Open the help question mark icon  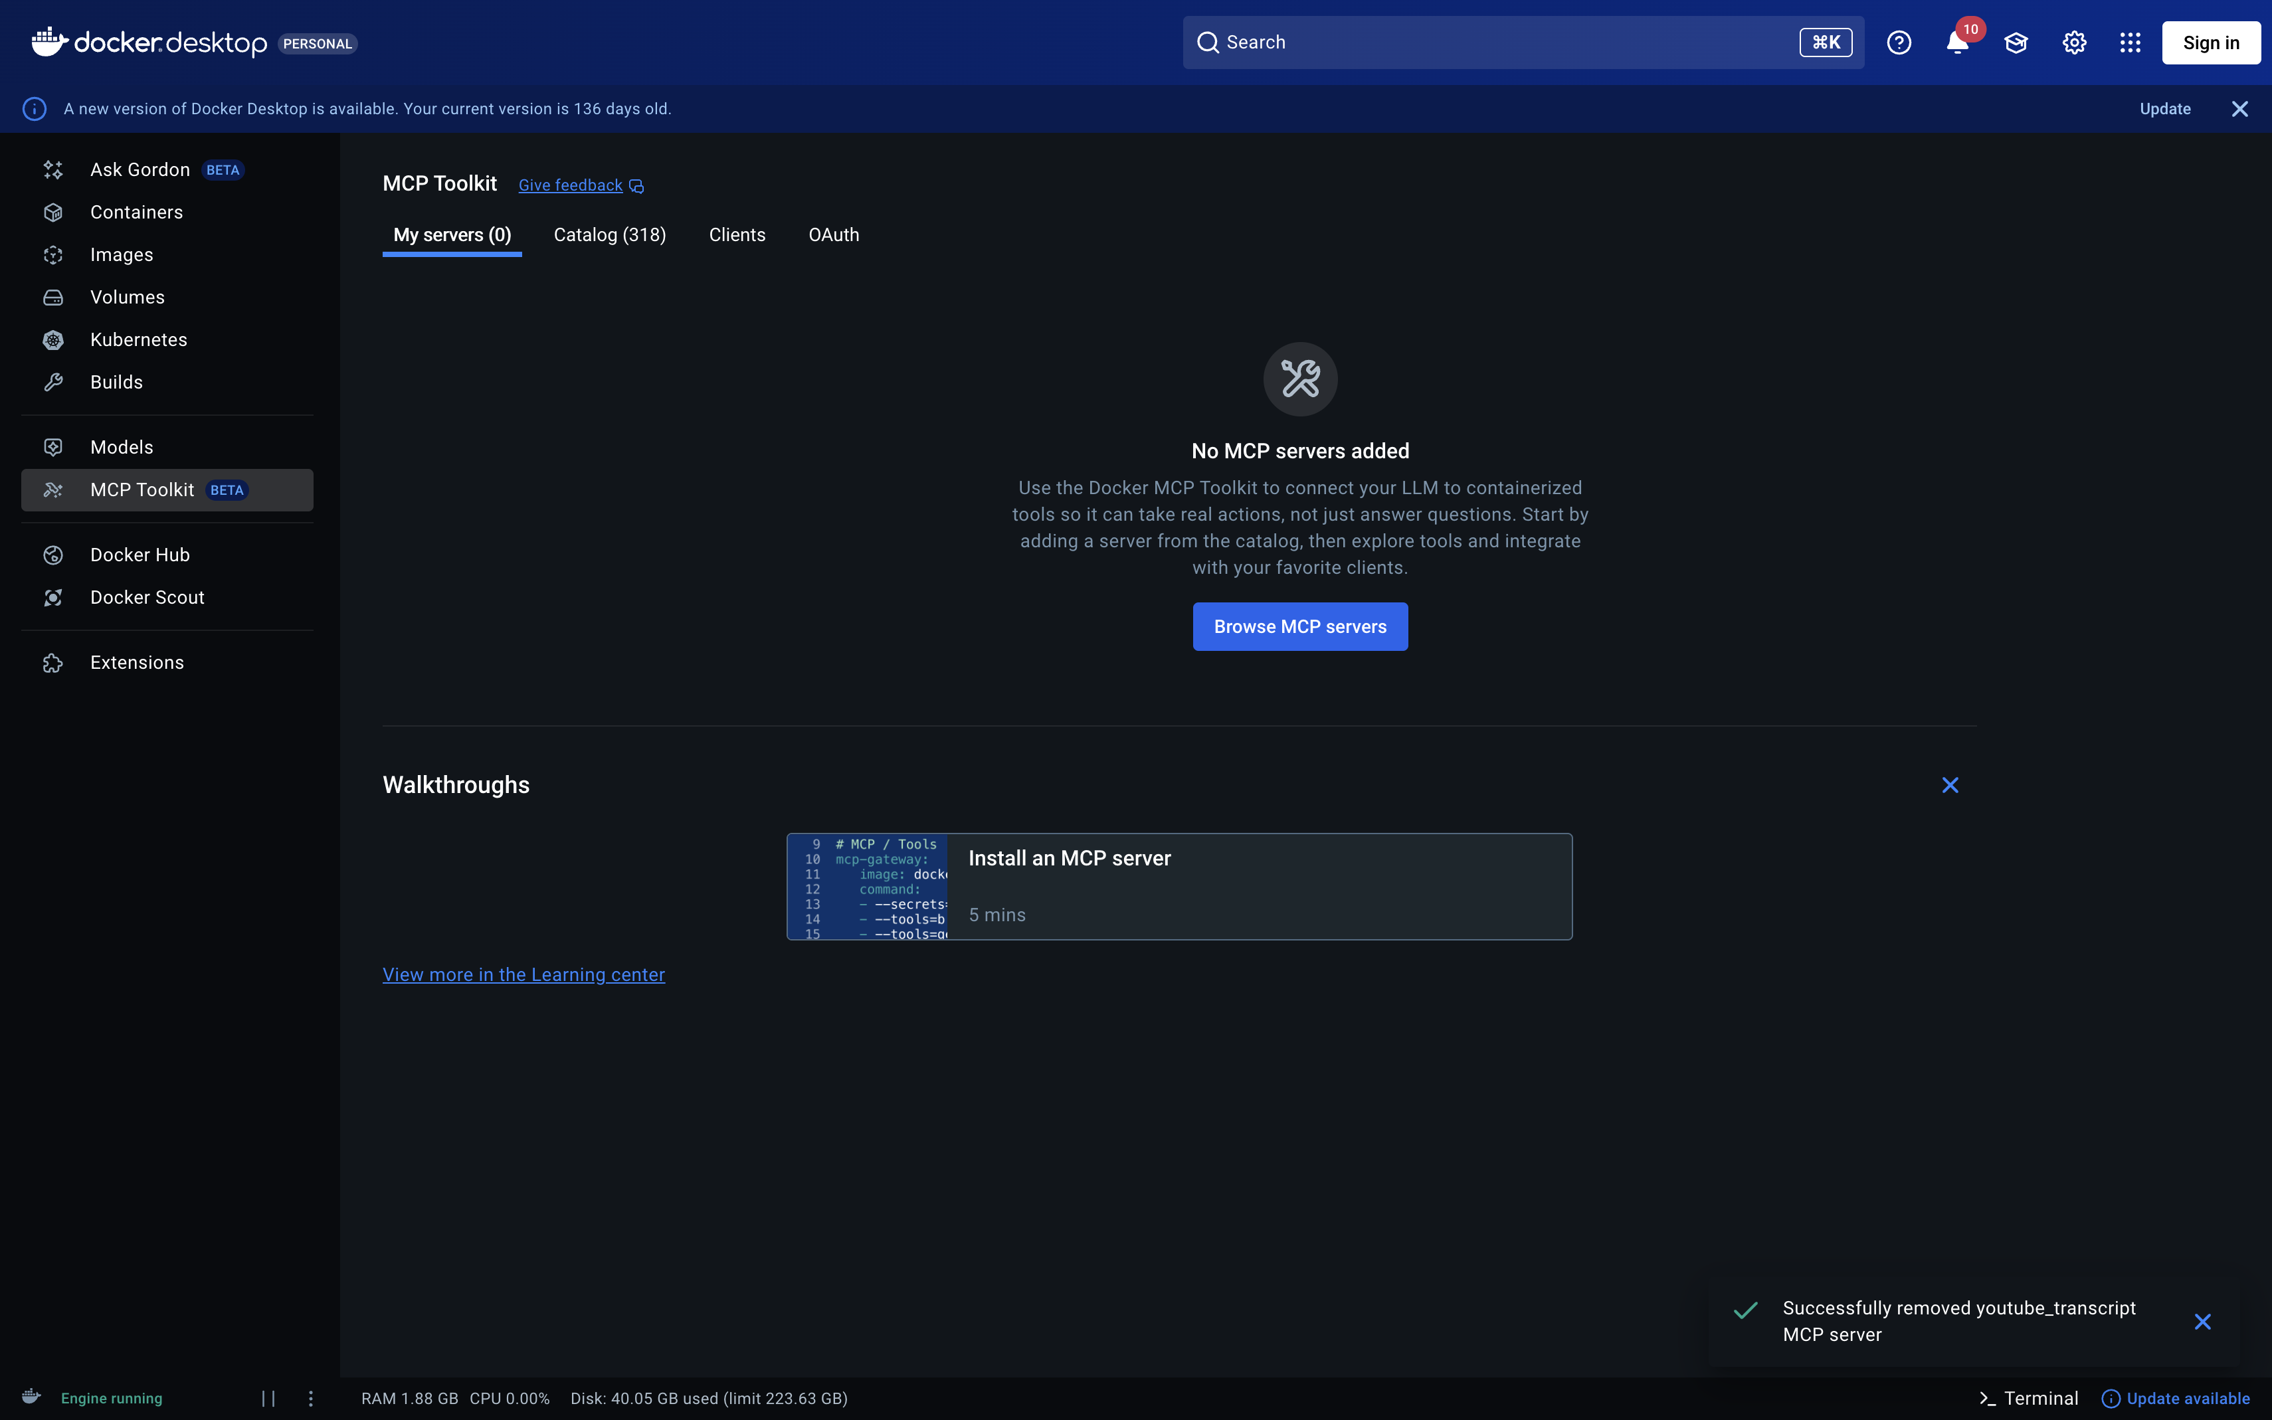click(x=1898, y=43)
